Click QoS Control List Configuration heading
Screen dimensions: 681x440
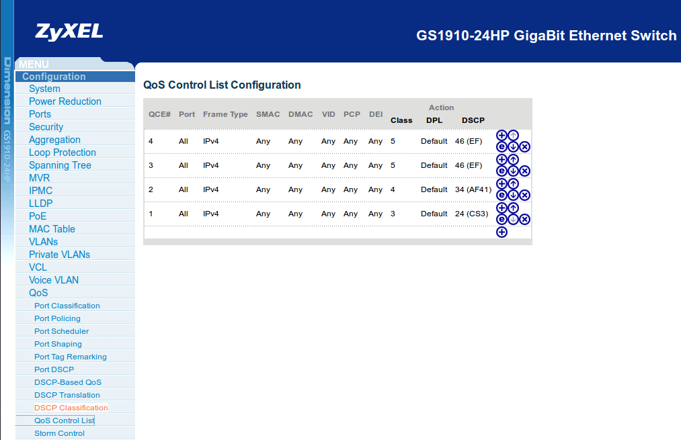(222, 85)
